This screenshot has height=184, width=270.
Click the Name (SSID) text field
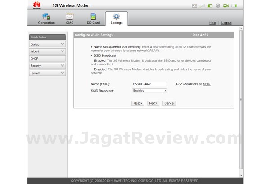[150, 84]
